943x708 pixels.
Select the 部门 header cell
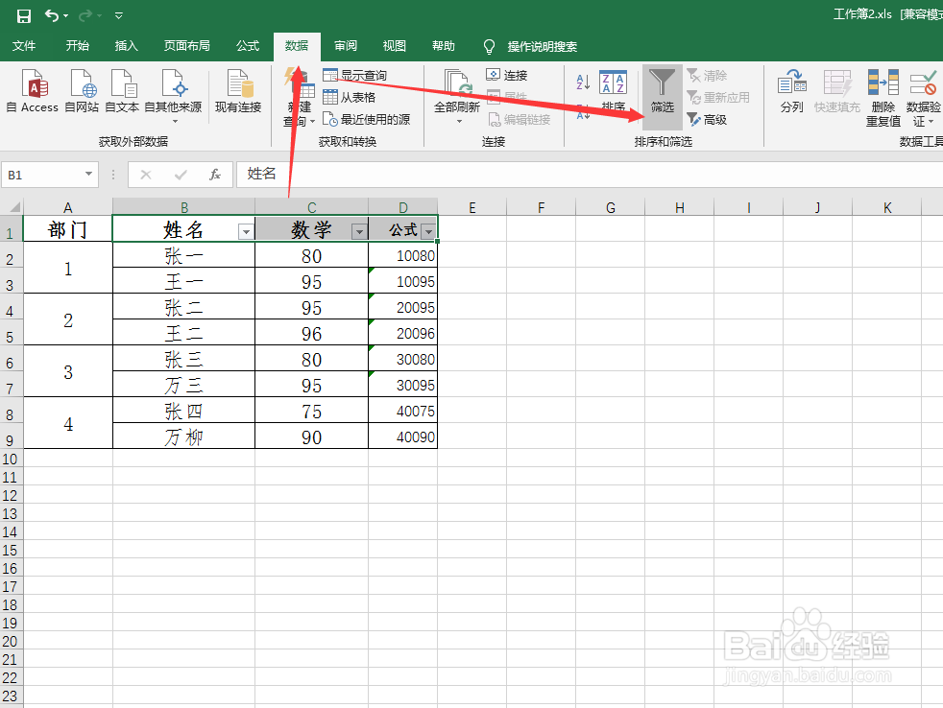tap(68, 229)
